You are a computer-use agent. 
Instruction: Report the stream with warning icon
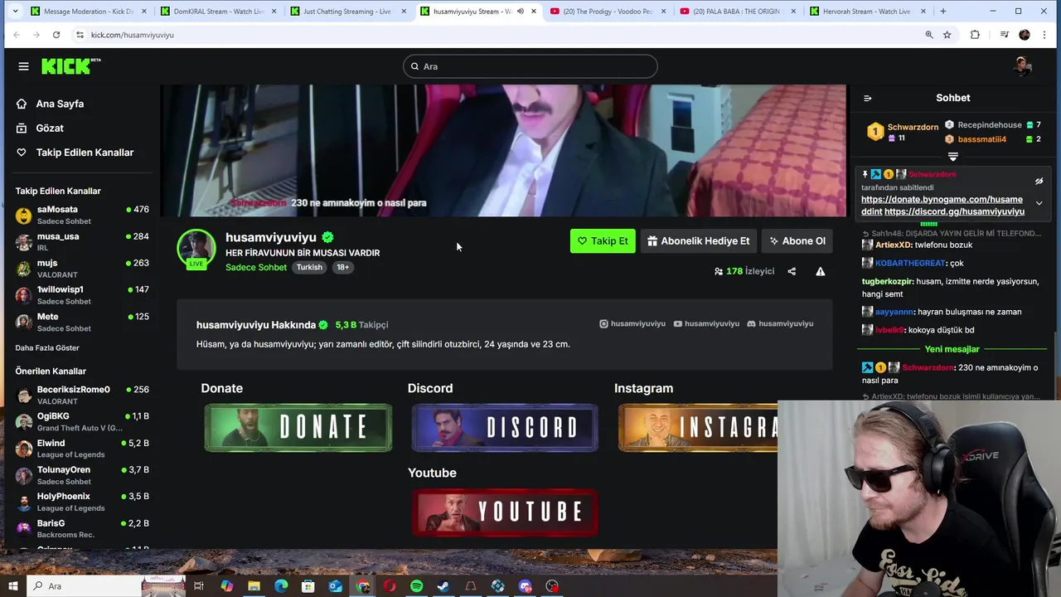tap(820, 271)
